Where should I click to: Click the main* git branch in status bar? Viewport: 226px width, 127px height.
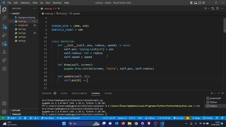coord(12,118)
